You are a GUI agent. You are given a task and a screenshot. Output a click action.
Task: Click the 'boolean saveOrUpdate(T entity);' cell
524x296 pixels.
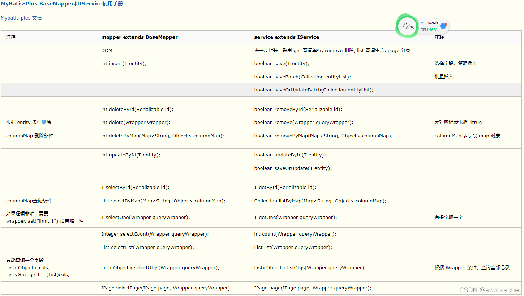click(x=293, y=168)
